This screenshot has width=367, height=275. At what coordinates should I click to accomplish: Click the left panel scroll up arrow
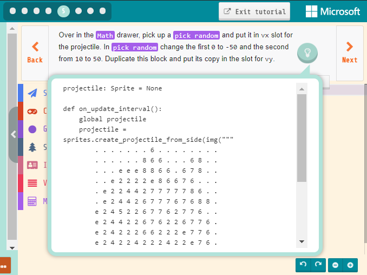coord(12,29)
